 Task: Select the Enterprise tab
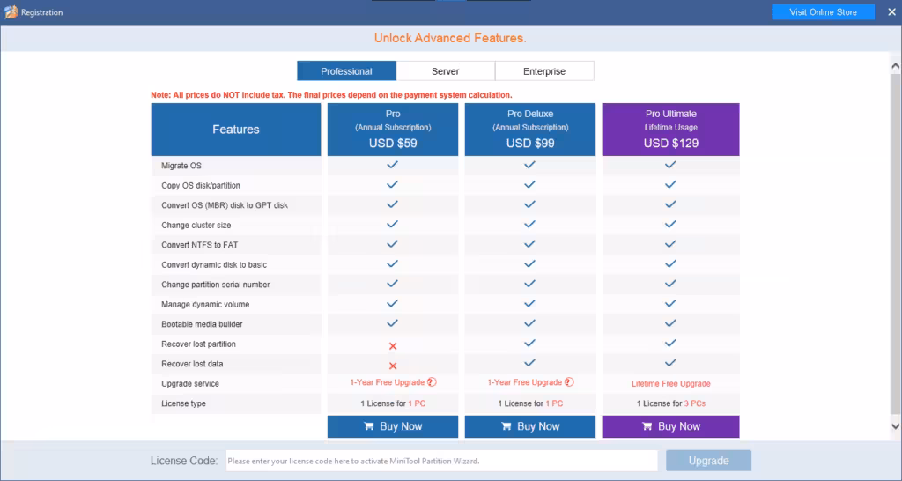pos(544,71)
